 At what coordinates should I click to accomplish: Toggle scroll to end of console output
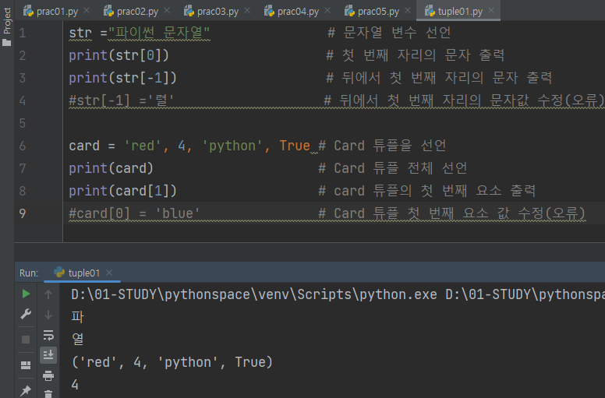click(x=48, y=355)
